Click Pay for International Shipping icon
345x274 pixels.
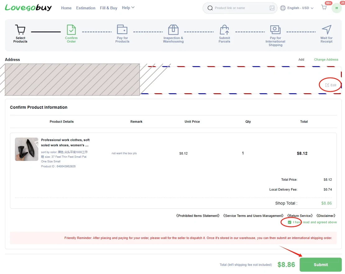pos(275,29)
